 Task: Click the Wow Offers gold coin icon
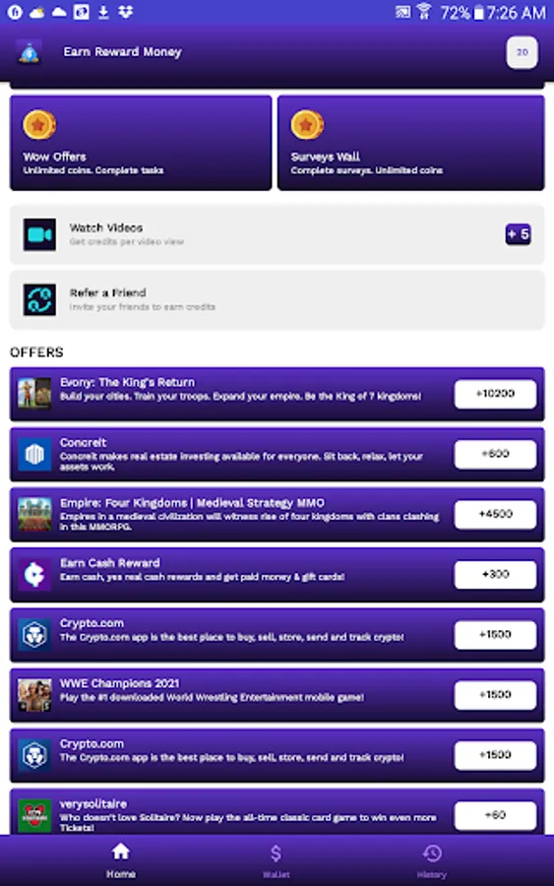(39, 124)
